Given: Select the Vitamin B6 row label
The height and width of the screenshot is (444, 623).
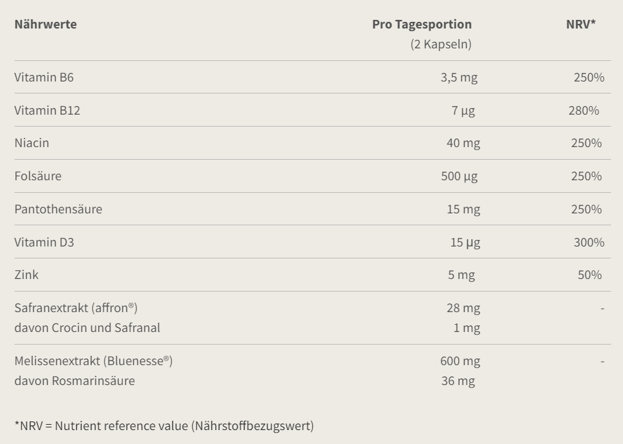Looking at the screenshot, I should [44, 78].
